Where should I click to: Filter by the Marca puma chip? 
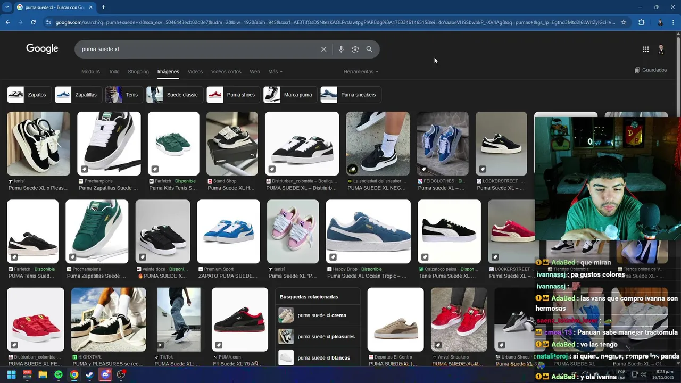290,95
